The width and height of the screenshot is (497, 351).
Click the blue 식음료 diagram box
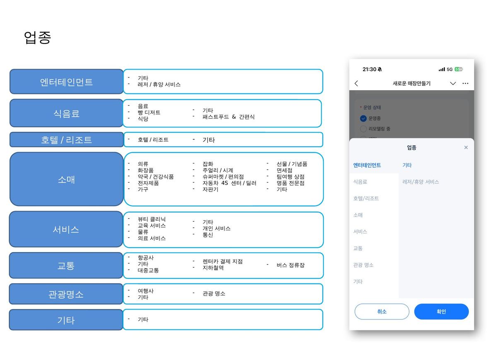[66, 113]
